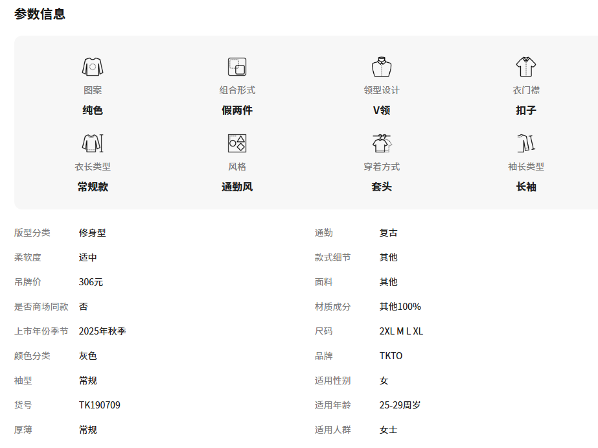Click the 修身型 fit type value

pyautogui.click(x=92, y=233)
